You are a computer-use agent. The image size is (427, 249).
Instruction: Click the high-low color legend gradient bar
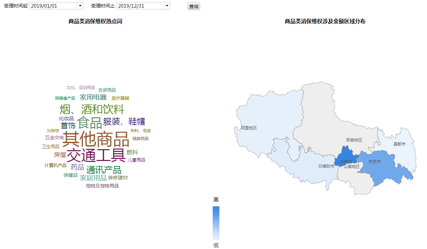(216, 223)
